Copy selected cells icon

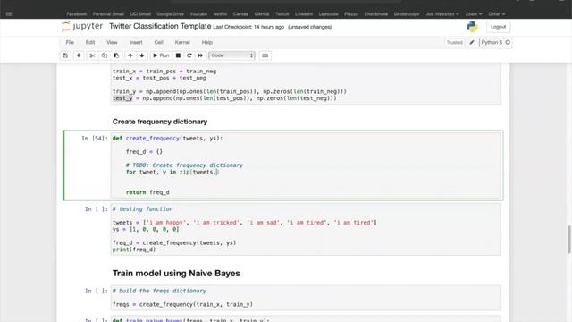point(105,55)
